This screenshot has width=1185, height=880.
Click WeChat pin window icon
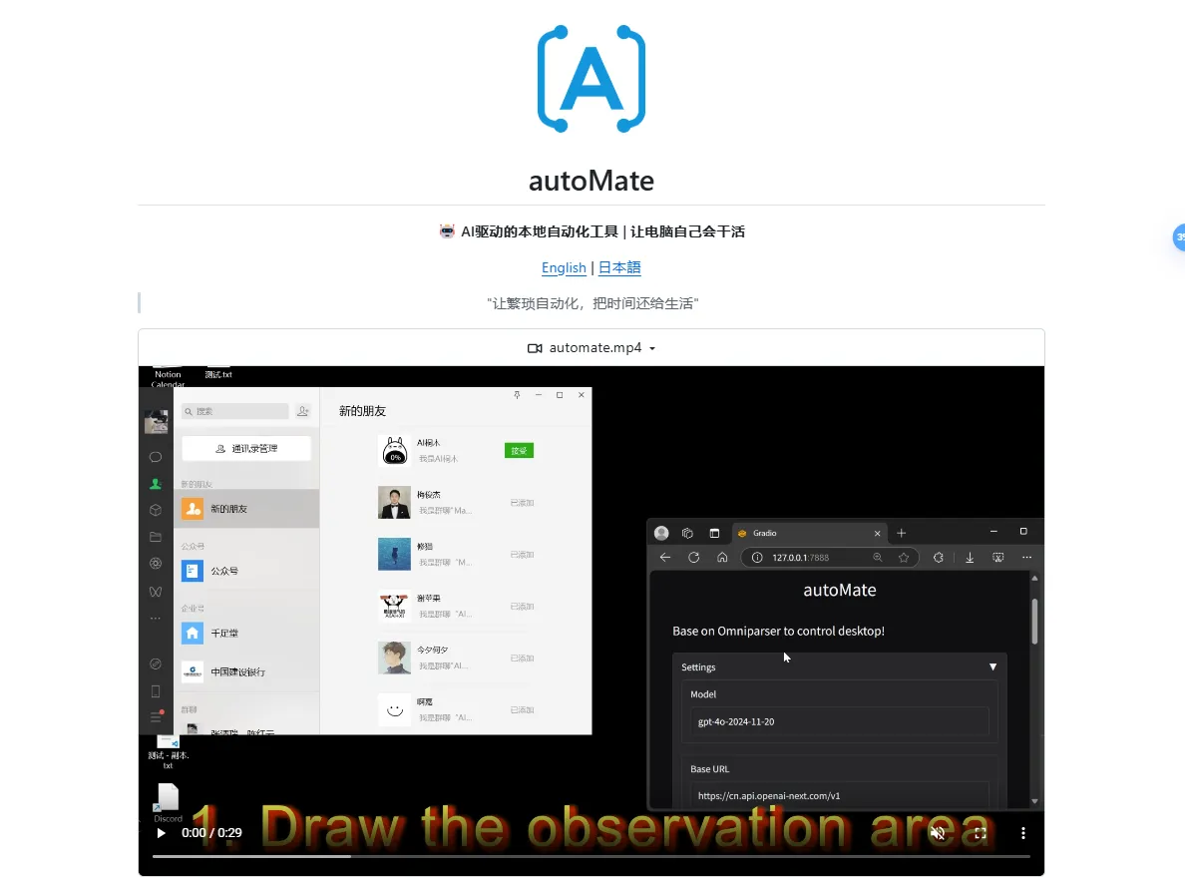(517, 395)
